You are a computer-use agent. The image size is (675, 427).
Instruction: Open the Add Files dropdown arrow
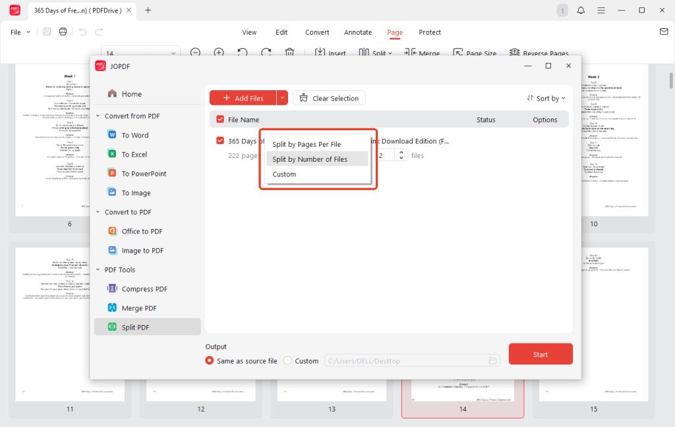[282, 97]
